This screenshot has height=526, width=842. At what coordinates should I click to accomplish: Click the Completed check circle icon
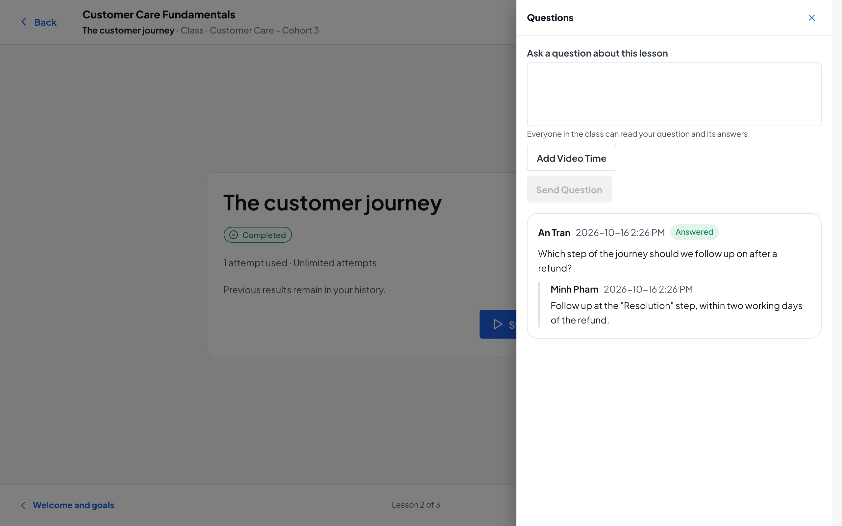[x=234, y=235]
